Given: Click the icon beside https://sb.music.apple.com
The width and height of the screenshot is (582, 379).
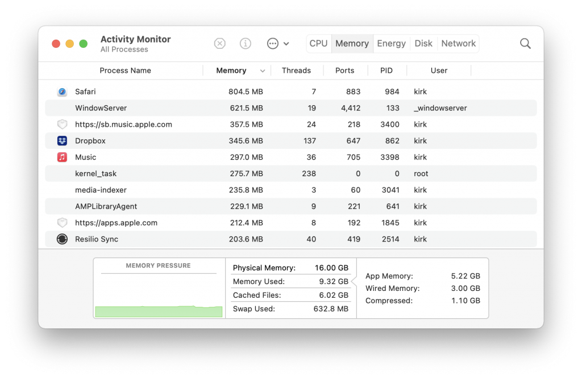Looking at the screenshot, I should [x=63, y=124].
